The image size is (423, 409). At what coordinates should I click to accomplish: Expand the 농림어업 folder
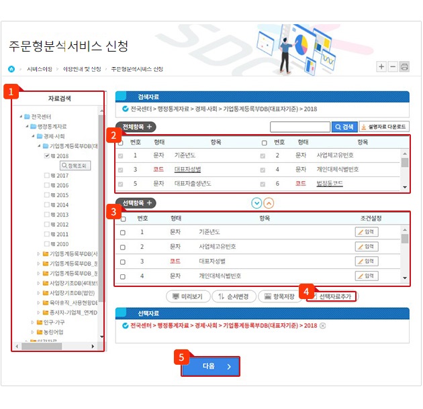[x=32, y=332]
